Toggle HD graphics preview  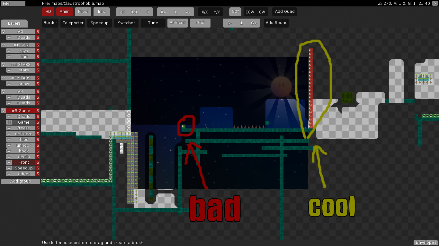click(48, 12)
